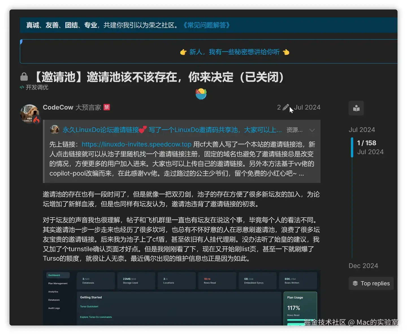Click the colorful bowl emoji badge
Viewport: 407px width, 335px height.
(x=201, y=94)
